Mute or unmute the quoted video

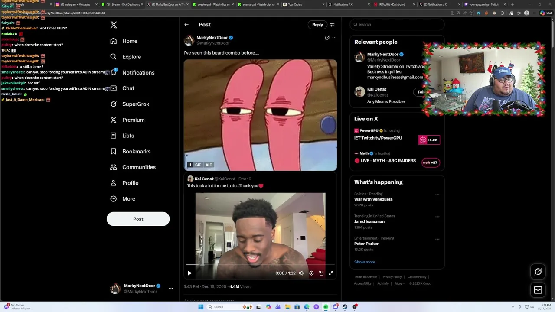[302, 273]
